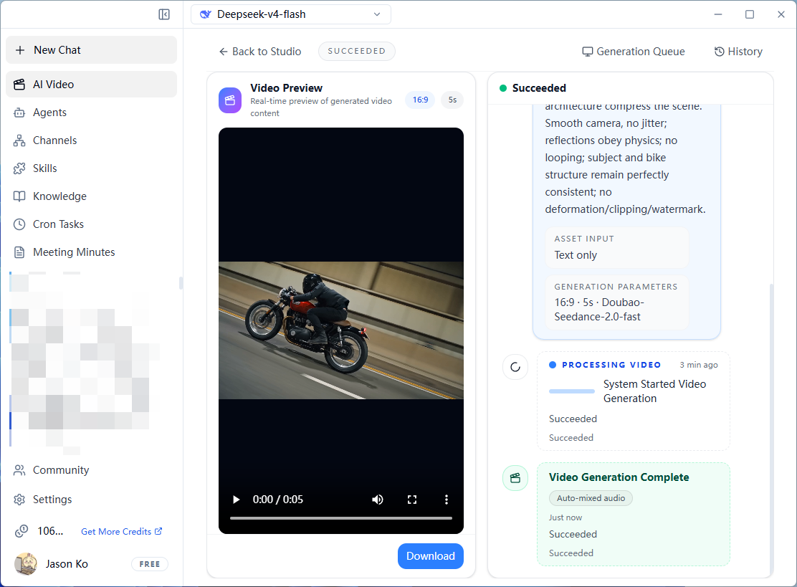The width and height of the screenshot is (797, 587).
Task: Click Jason Ko's profile avatar
Action: [25, 563]
